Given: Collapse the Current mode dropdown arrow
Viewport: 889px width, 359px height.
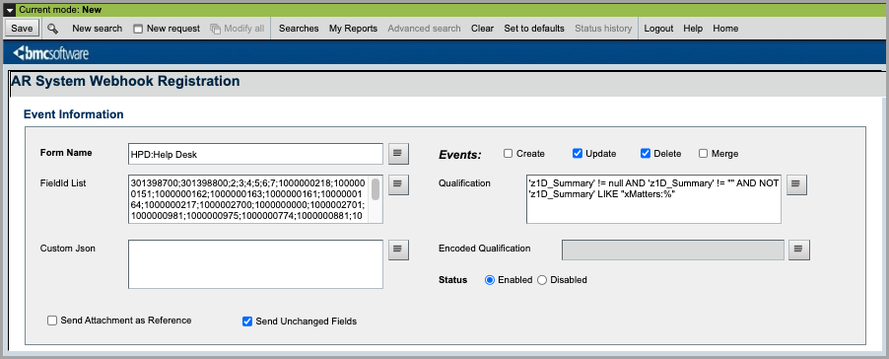Looking at the screenshot, I should pos(10,10).
